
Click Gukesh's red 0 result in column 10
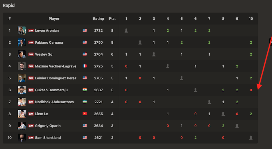251,90
